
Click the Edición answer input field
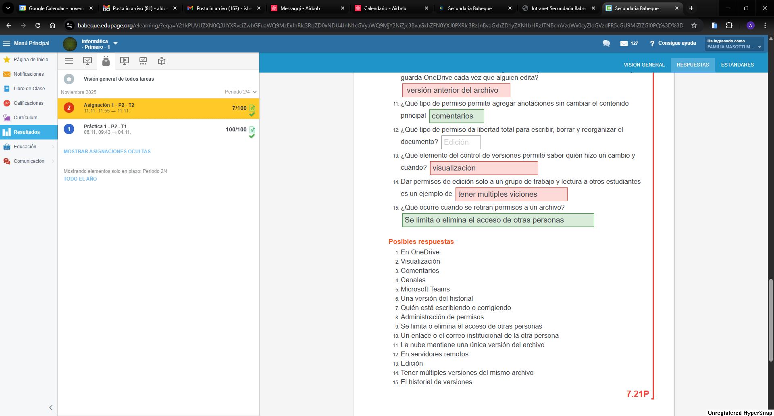pos(461,142)
